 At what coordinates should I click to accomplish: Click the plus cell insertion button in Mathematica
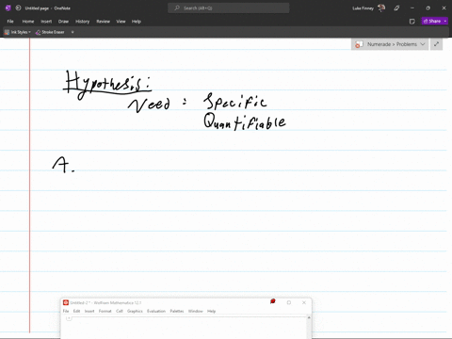tap(69, 318)
